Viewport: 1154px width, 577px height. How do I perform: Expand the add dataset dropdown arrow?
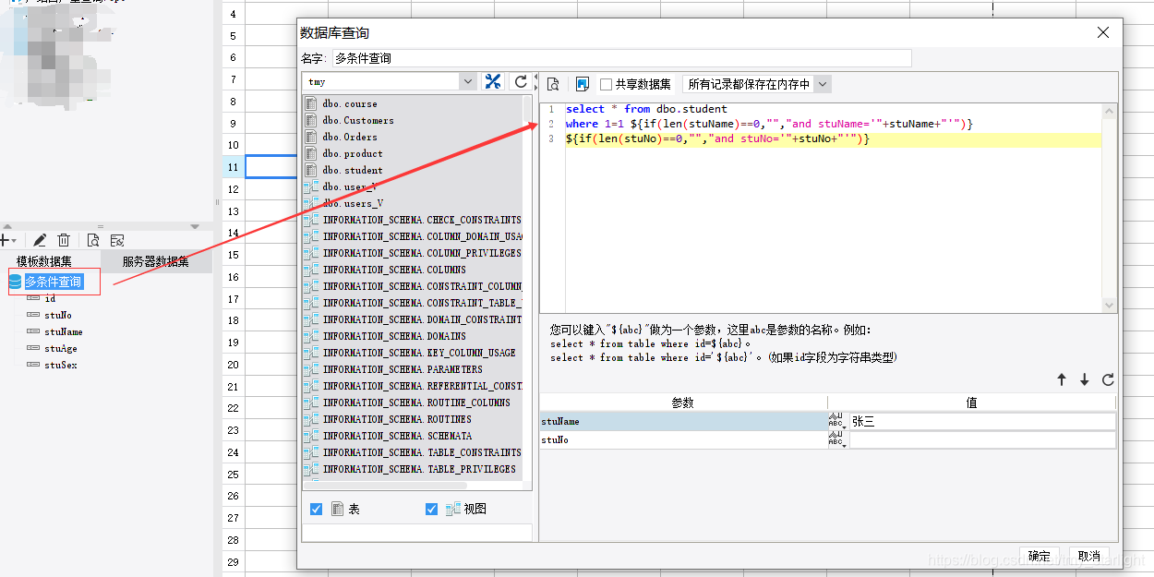point(14,240)
